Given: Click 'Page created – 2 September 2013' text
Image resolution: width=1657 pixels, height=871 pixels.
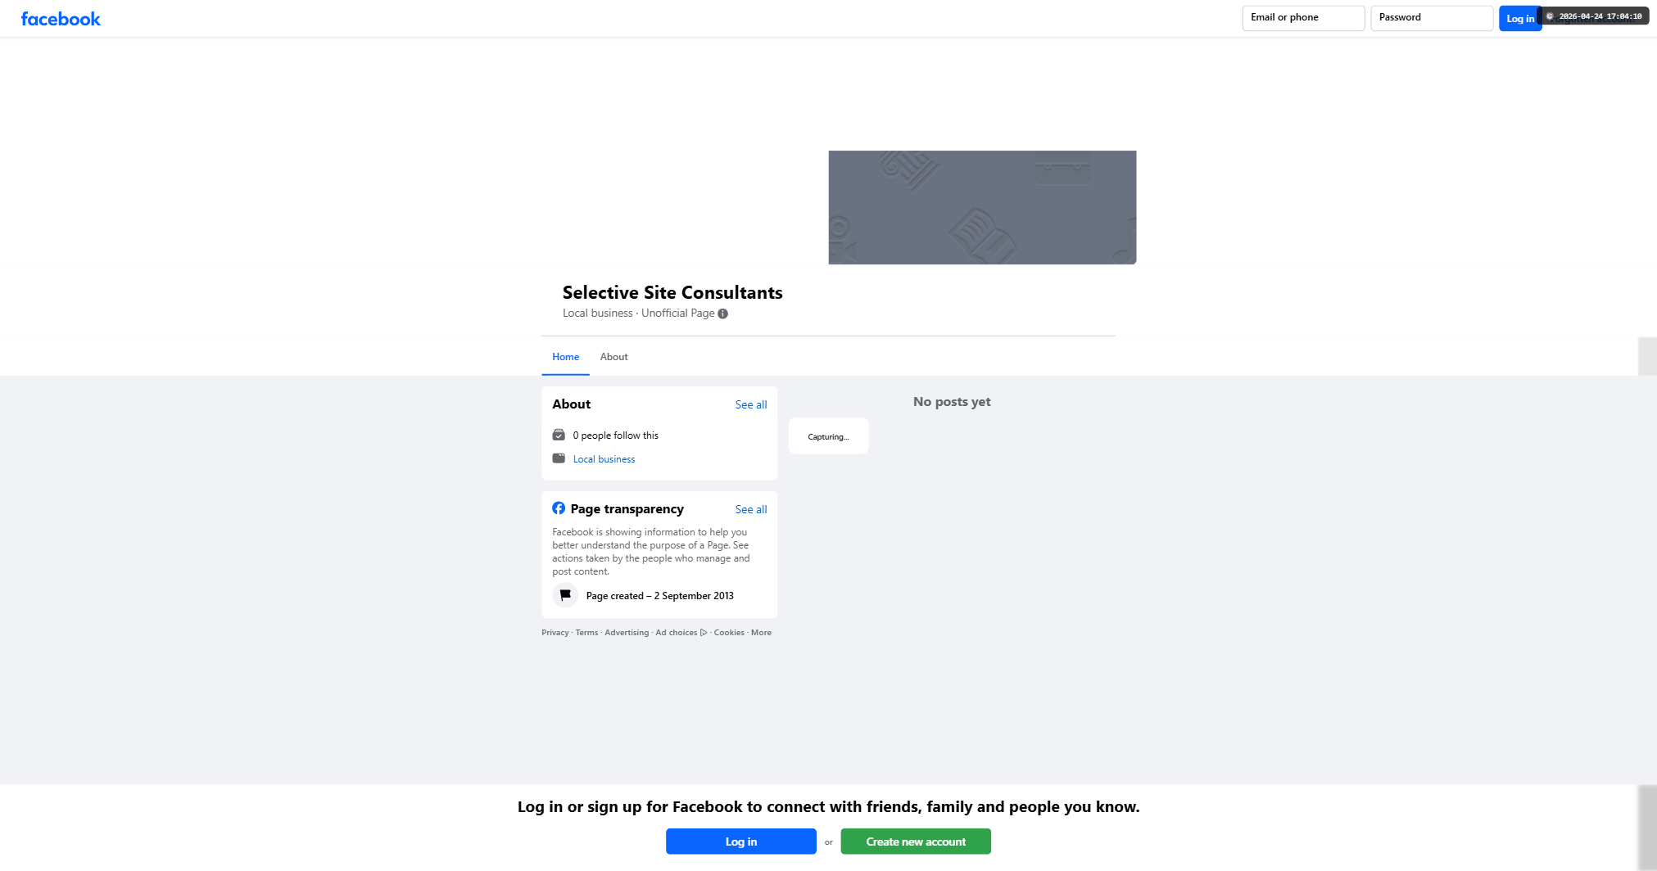Looking at the screenshot, I should [659, 596].
